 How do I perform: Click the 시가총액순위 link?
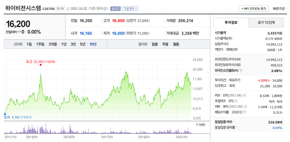click(223, 38)
